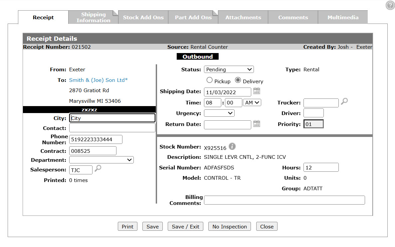Select the zxzxz black bar text

[89, 110]
